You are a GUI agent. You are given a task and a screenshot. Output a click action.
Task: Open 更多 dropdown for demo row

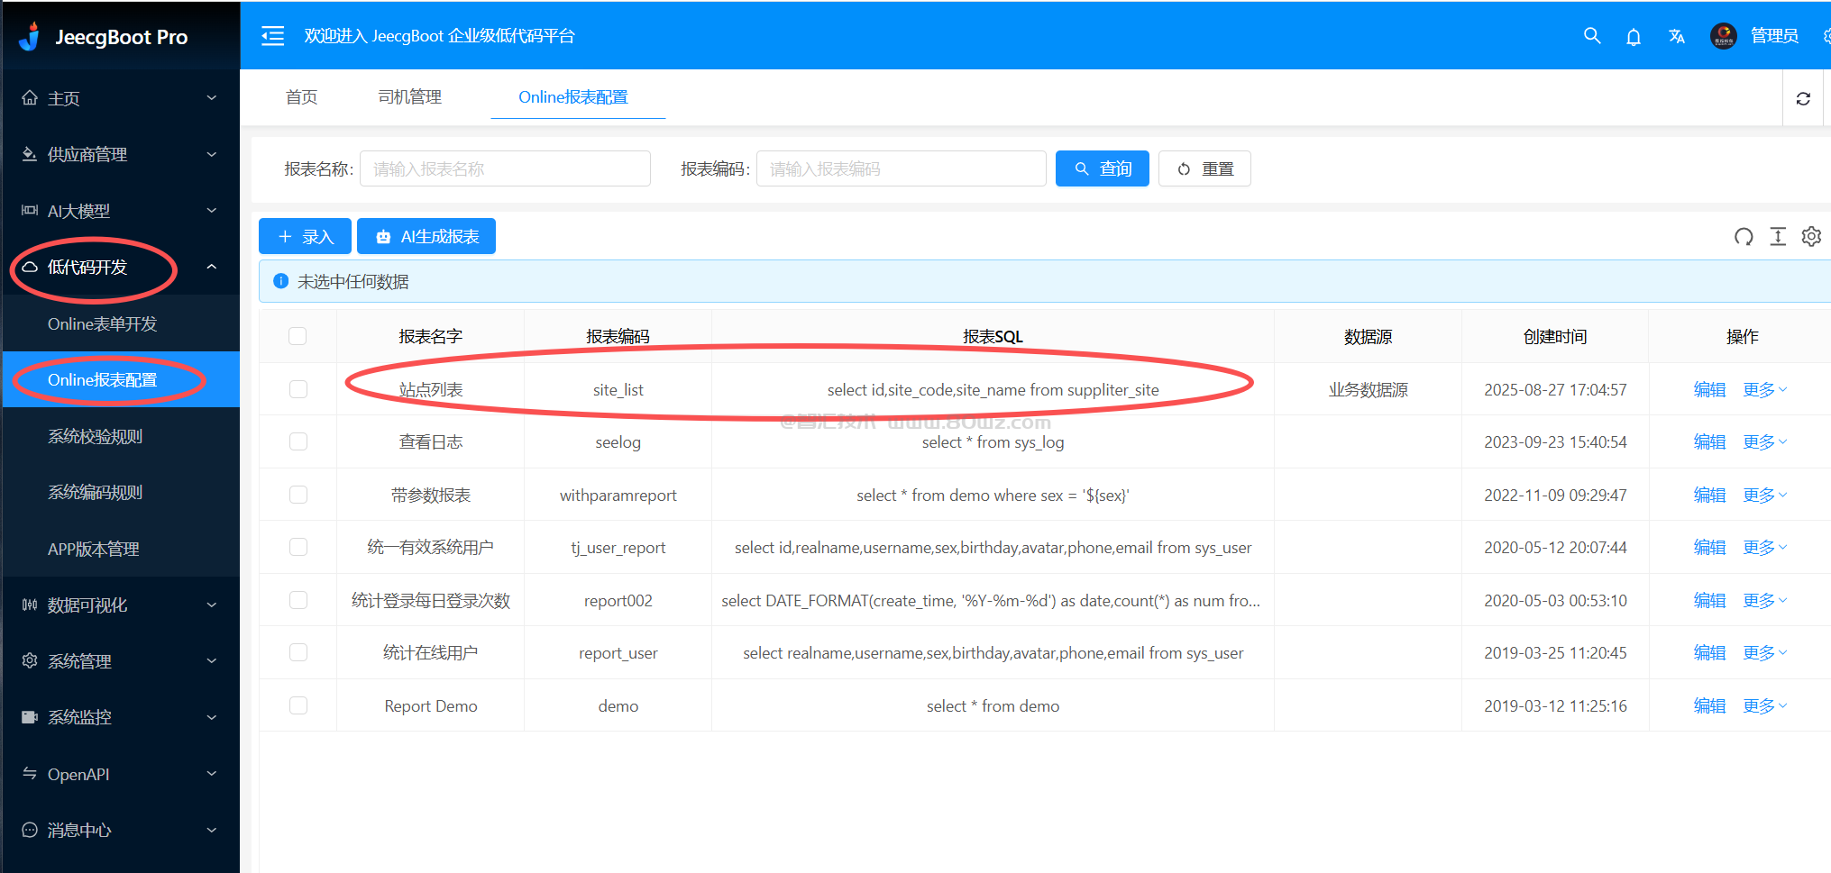tap(1764, 705)
